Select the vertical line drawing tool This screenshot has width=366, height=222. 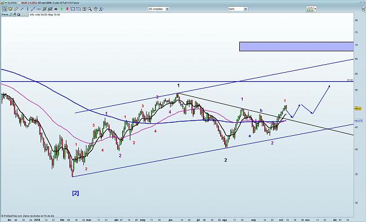point(28,9)
